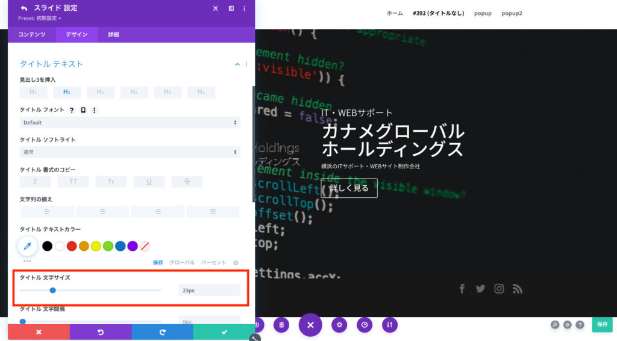The width and height of the screenshot is (617, 341).
Task: Select heading level H2
Action: point(67,92)
